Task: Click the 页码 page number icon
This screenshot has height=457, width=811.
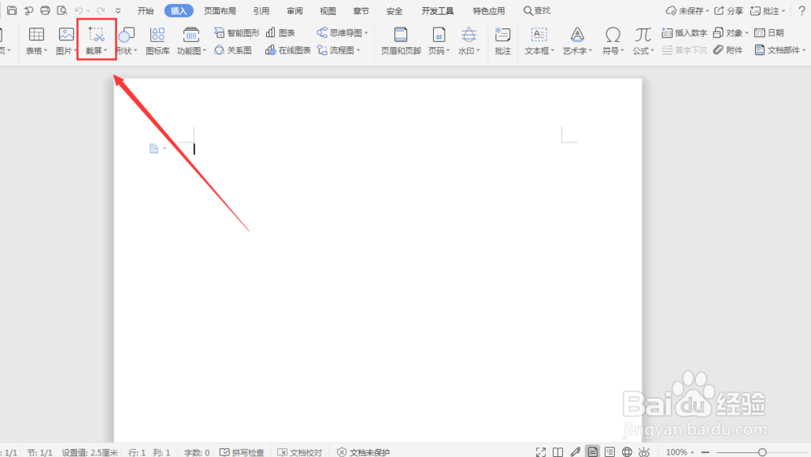Action: tap(439, 35)
